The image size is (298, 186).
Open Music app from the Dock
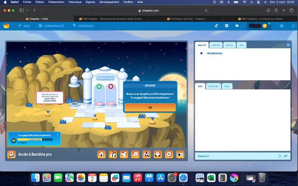[x=138, y=178]
